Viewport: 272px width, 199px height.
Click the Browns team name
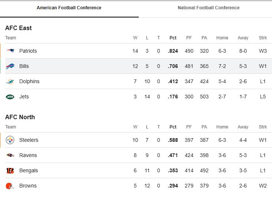pos(28,186)
